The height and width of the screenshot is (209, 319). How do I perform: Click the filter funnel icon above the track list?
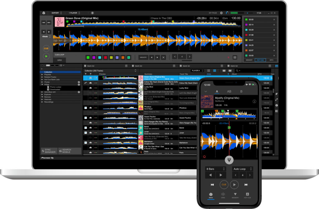coord(85,74)
